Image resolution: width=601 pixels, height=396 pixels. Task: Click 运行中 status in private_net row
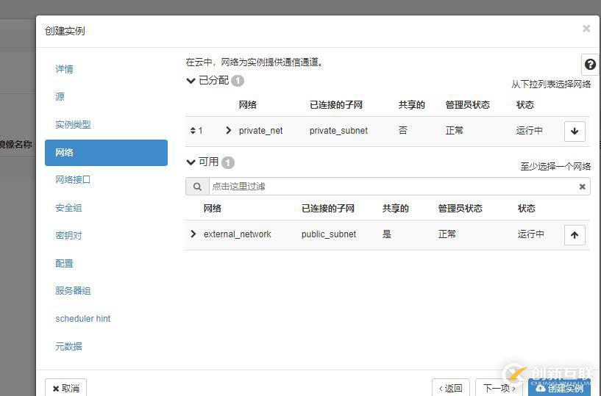coord(530,131)
